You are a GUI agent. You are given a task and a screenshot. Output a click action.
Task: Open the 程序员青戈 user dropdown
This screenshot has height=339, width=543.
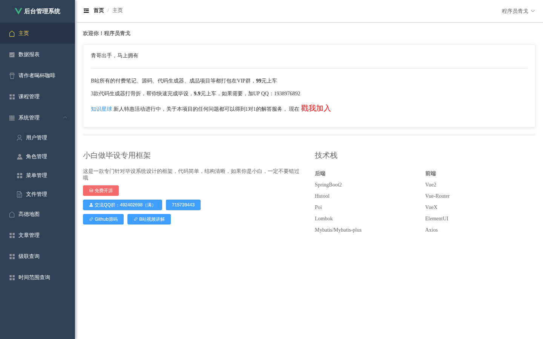tap(518, 11)
